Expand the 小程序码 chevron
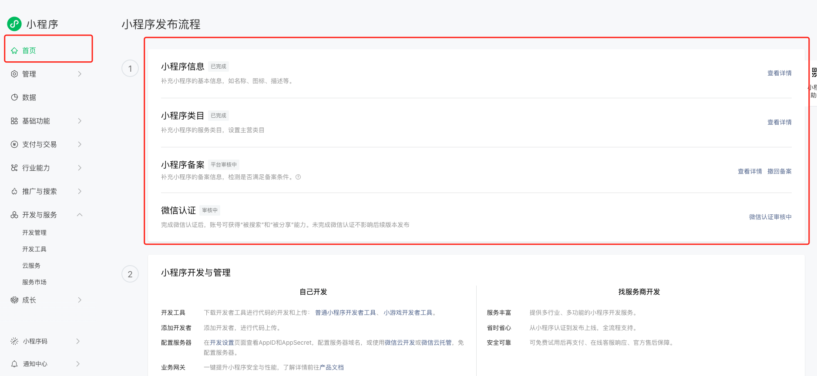The image size is (817, 376). click(x=78, y=341)
